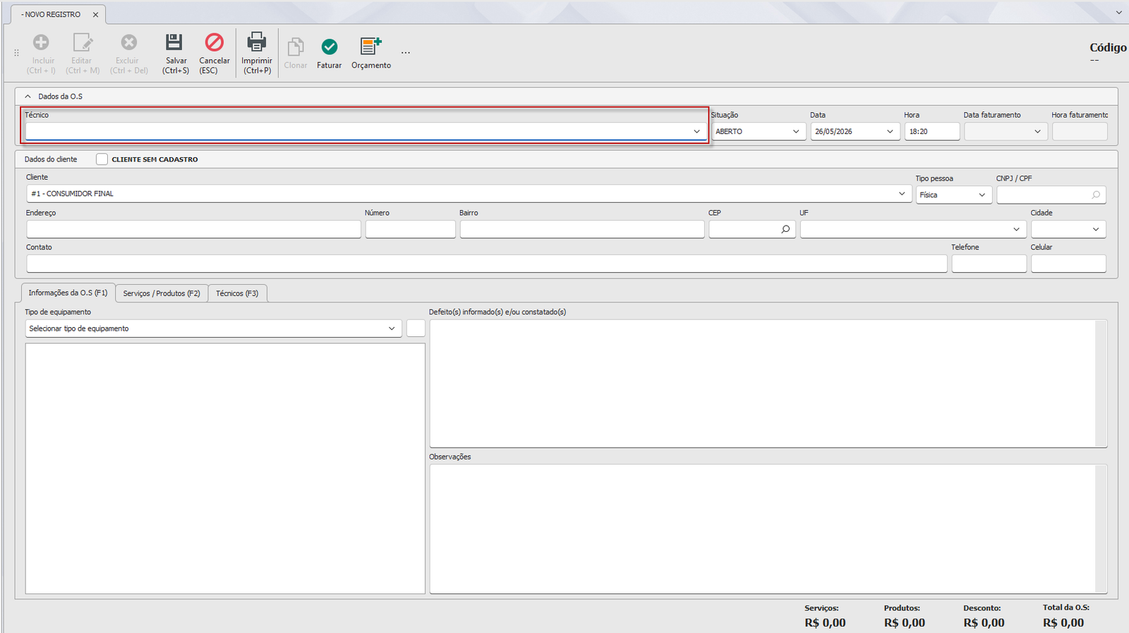Click the Excluir (Ctrl + Del) icon
1129x633 pixels.
point(128,42)
